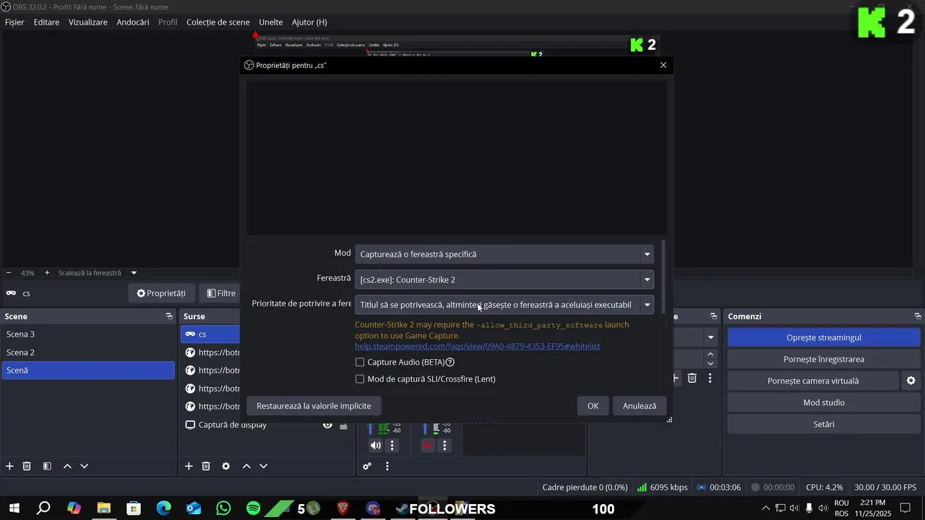Click Restaurează la valorile implicite button

314,406
